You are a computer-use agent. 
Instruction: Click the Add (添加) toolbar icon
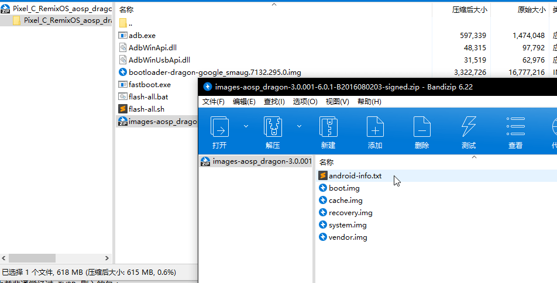375,127
